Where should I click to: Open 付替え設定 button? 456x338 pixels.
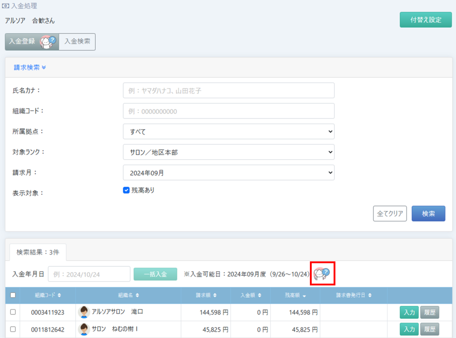[x=425, y=20]
